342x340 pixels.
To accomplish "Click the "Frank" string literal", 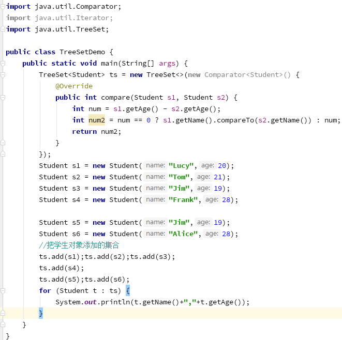I will pyautogui.click(x=185, y=200).
